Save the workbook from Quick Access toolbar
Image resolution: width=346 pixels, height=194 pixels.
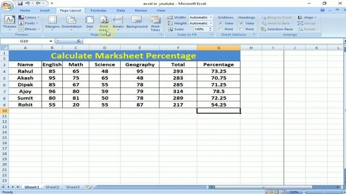tap(20, 3)
